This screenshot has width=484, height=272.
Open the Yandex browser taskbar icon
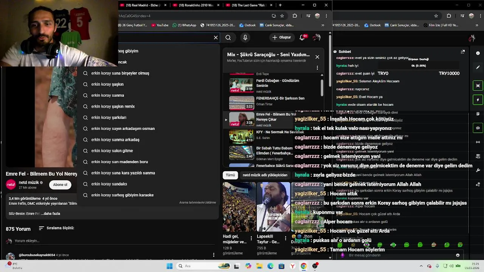(292, 266)
